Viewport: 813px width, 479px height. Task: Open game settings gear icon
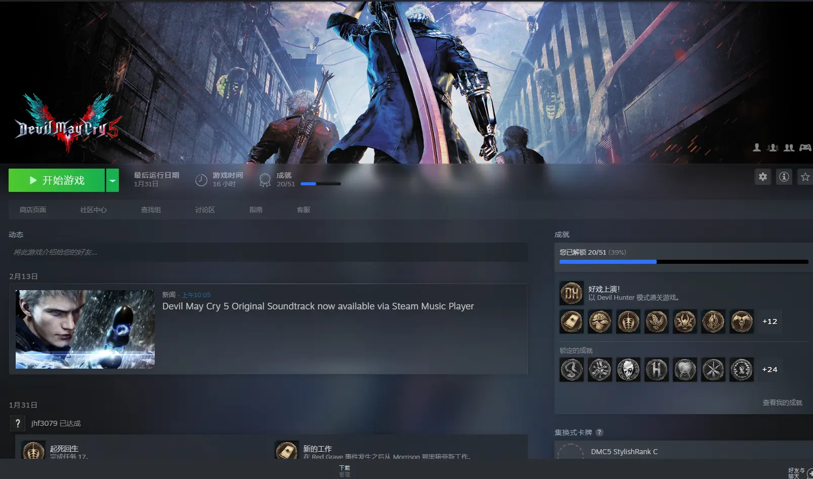point(762,177)
